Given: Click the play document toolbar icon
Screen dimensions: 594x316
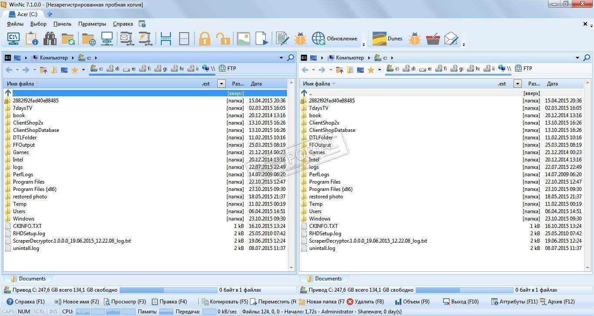Looking at the screenshot, I should tap(262, 39).
